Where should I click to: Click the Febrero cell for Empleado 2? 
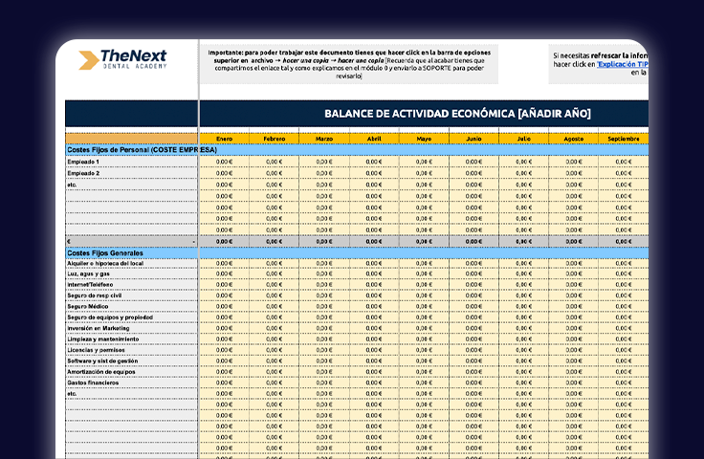(274, 173)
